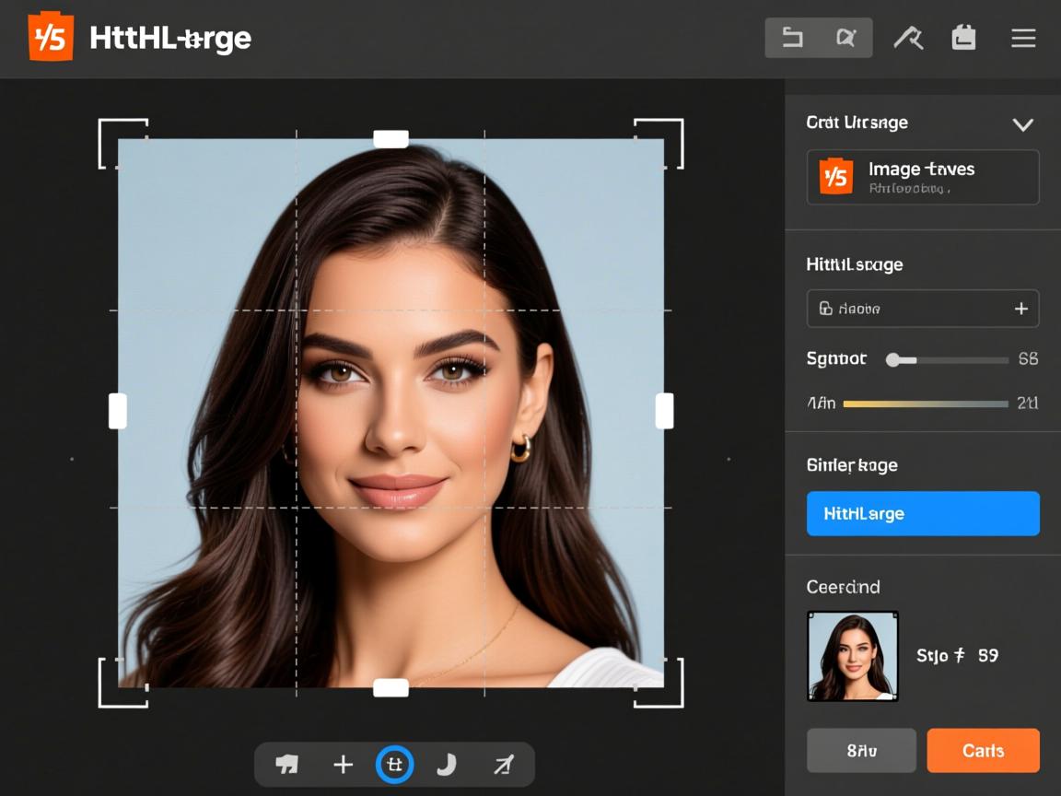Click the Sgnbot slider handle

892,360
